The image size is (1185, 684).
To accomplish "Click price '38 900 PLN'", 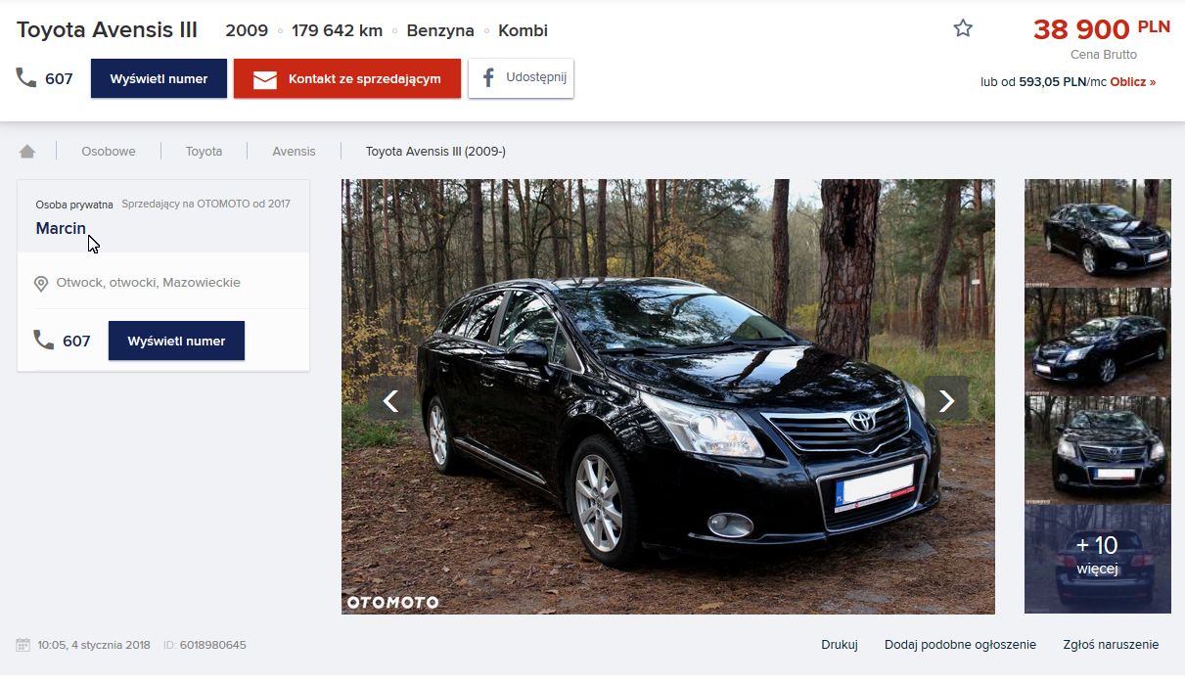I will tap(1101, 28).
